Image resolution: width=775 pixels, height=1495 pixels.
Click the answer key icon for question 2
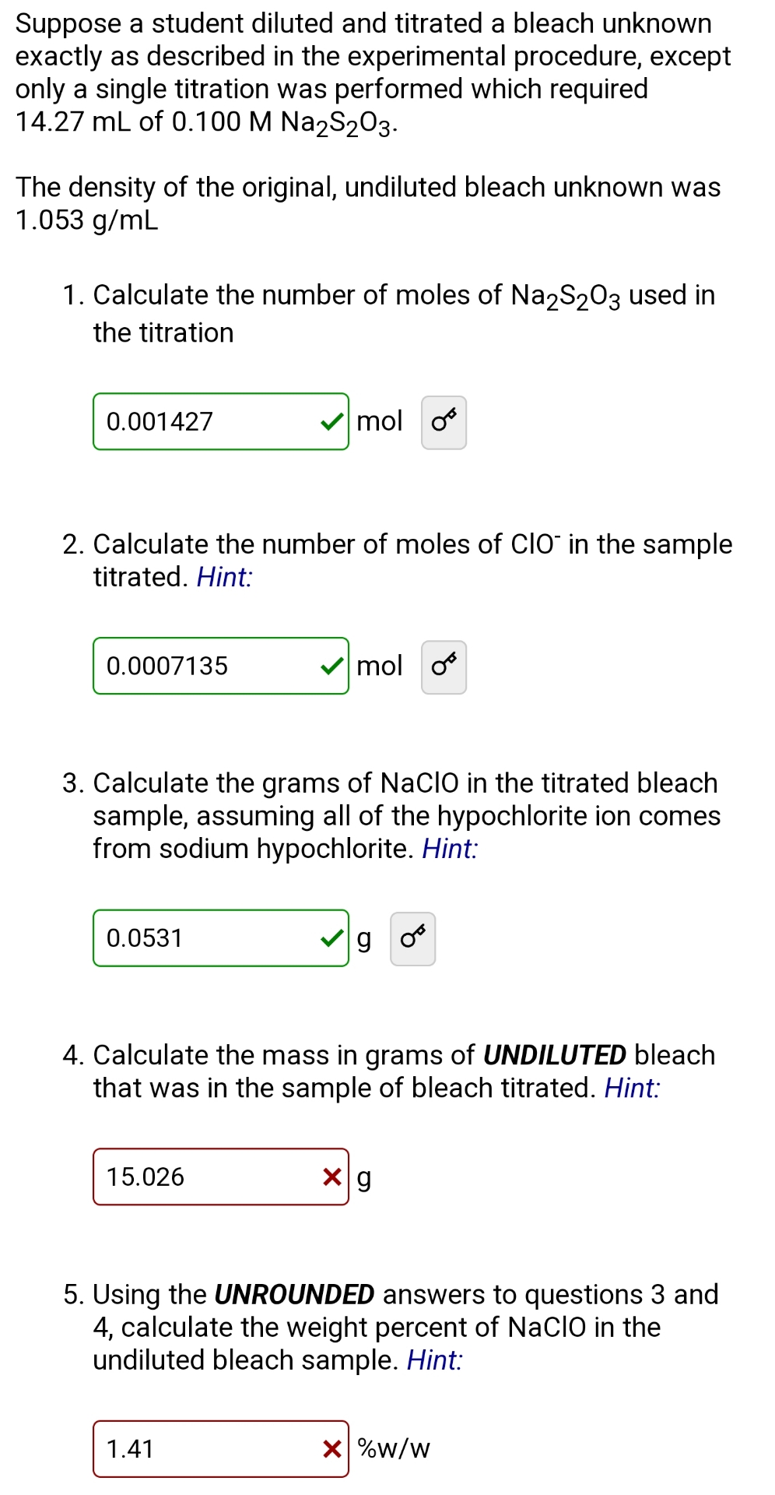[x=443, y=666]
